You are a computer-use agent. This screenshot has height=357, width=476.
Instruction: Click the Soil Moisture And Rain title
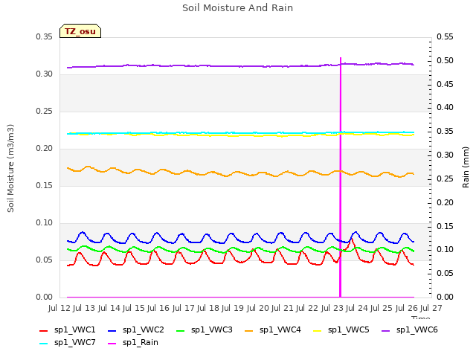pyautogui.click(x=238, y=8)
